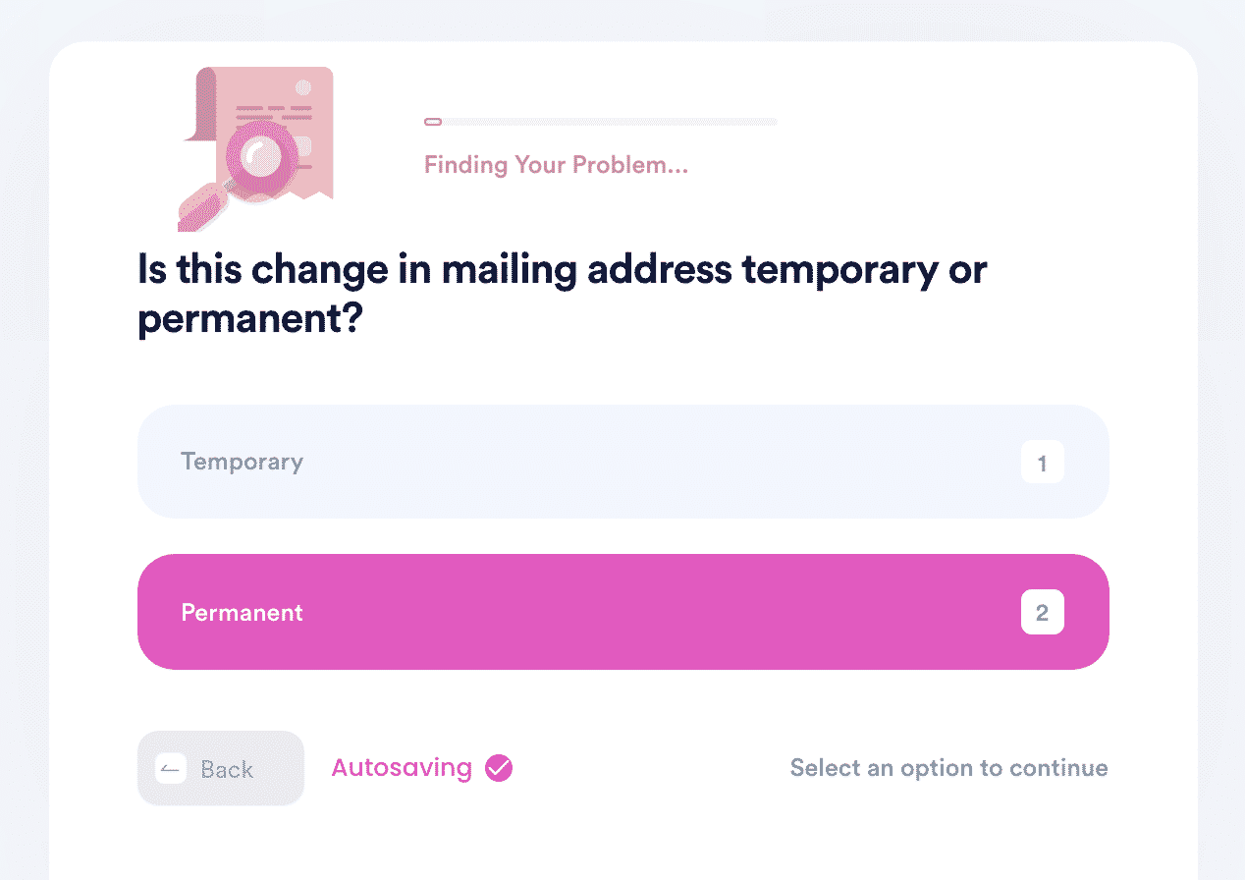The height and width of the screenshot is (880, 1245).
Task: Select the Permanent option
Action: (x=622, y=612)
